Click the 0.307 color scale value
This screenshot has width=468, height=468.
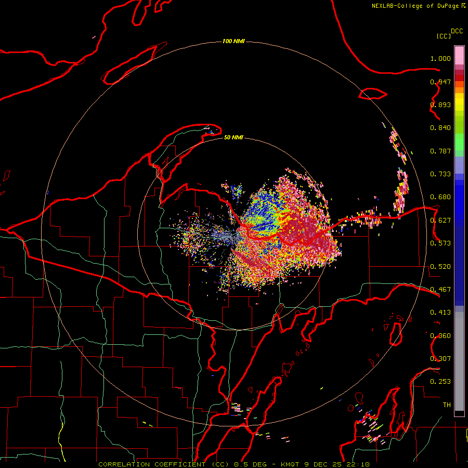pyautogui.click(x=440, y=358)
